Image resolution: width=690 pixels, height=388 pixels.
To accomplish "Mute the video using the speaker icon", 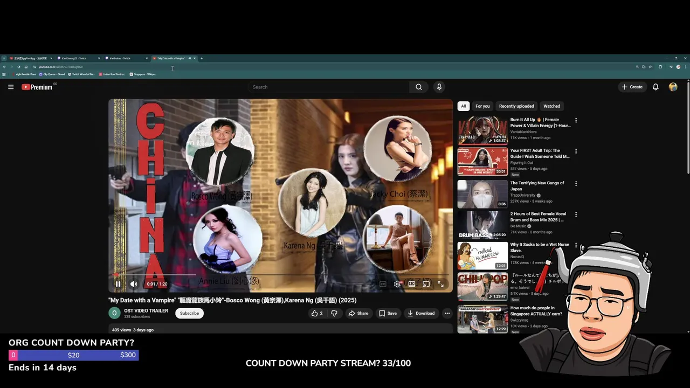I will pos(134,284).
